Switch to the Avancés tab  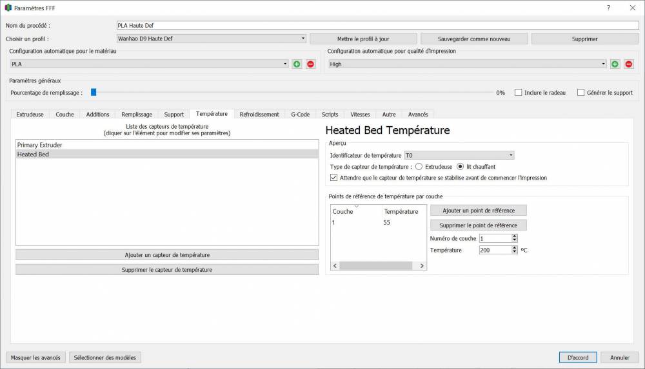[418, 114]
